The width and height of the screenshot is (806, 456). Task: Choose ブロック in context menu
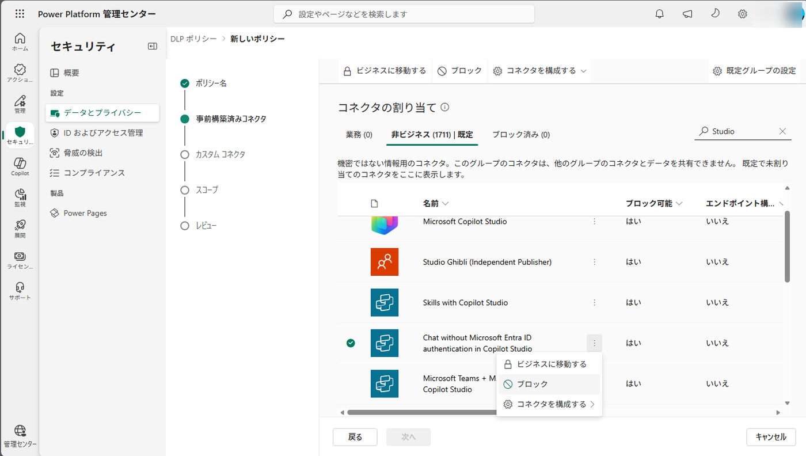[549, 384]
